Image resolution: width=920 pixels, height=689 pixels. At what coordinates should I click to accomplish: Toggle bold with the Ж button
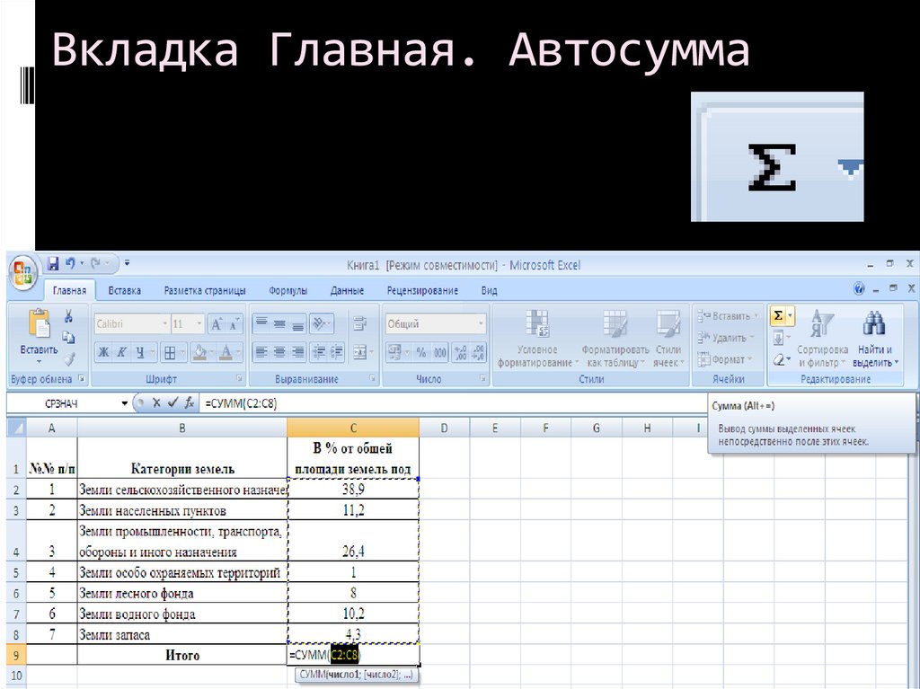(x=102, y=352)
